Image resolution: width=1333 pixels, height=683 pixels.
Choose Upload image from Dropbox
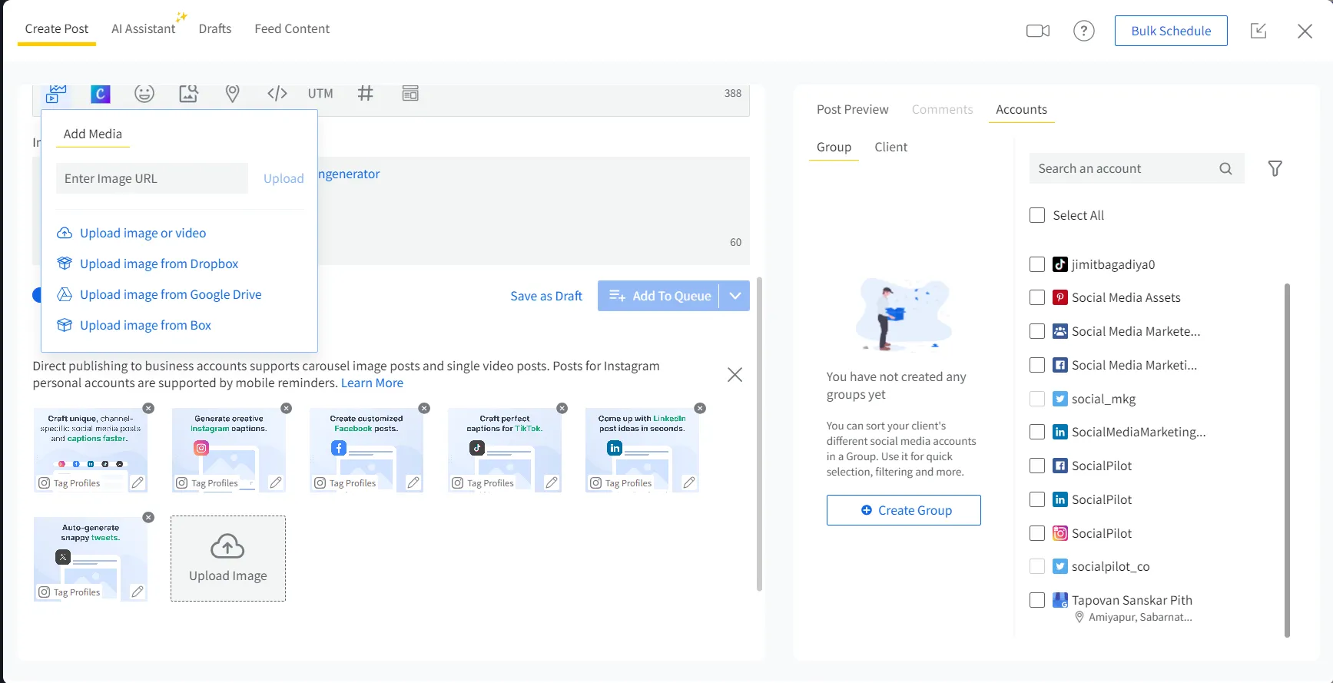159,264
